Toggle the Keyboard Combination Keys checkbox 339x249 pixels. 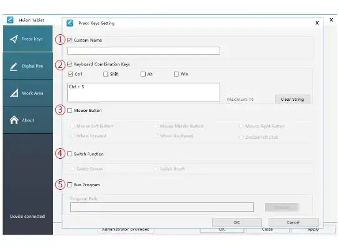70,64
